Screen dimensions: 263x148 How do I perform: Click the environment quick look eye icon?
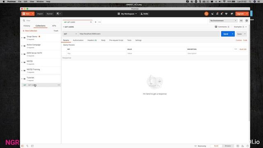241,21
